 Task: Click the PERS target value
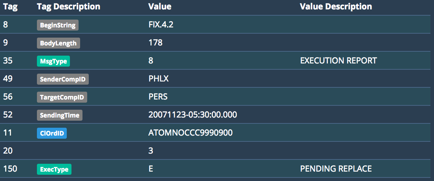[158, 97]
